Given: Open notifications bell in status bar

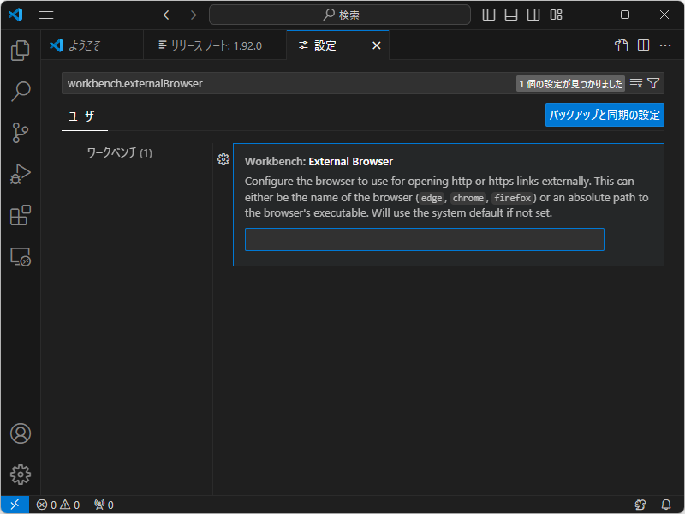Looking at the screenshot, I should pos(666,505).
